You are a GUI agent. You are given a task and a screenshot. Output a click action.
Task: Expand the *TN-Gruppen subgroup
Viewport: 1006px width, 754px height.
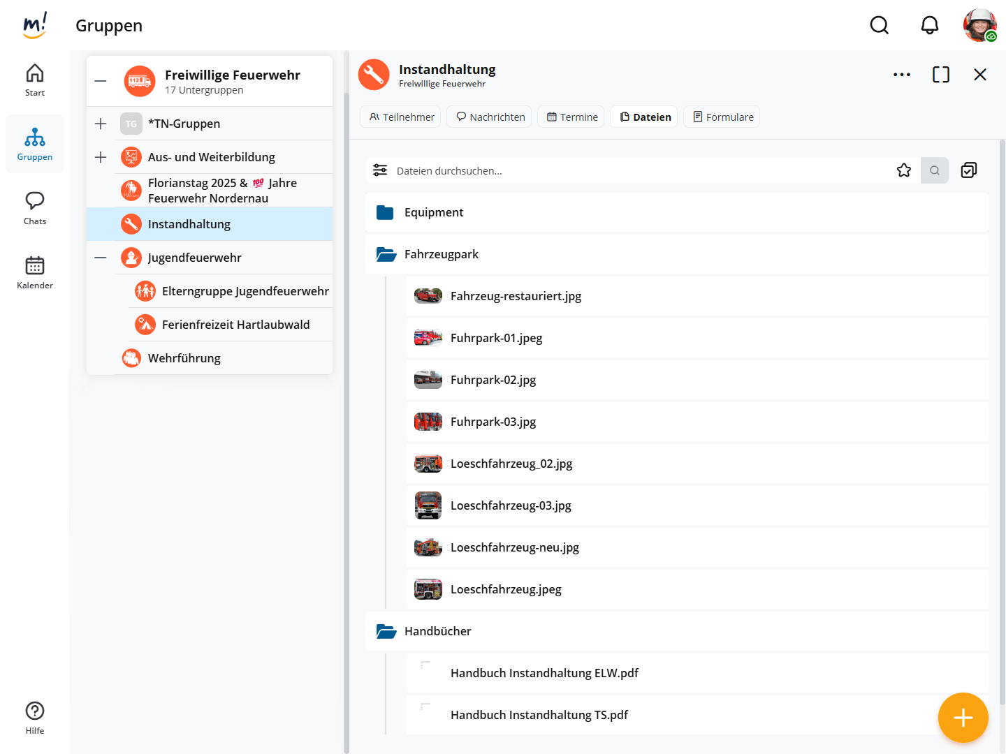(x=101, y=124)
